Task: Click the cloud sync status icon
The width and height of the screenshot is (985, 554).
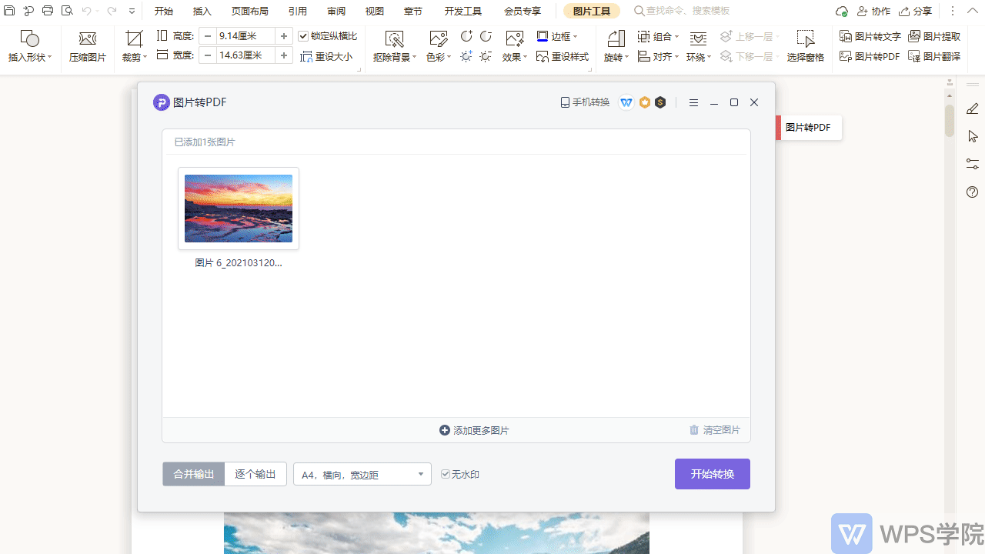Action: (842, 12)
